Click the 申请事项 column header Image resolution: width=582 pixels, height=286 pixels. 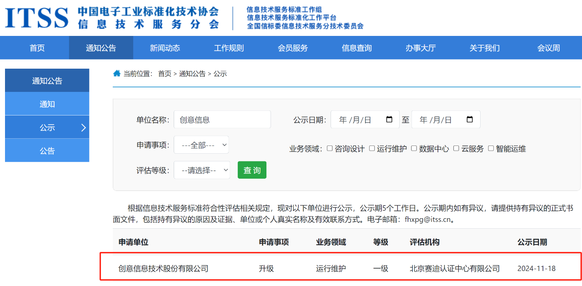point(274,242)
